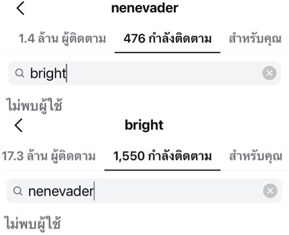289x235 pixels.
Task: Place cursor at end of typed "bright"
Action: 66,73
